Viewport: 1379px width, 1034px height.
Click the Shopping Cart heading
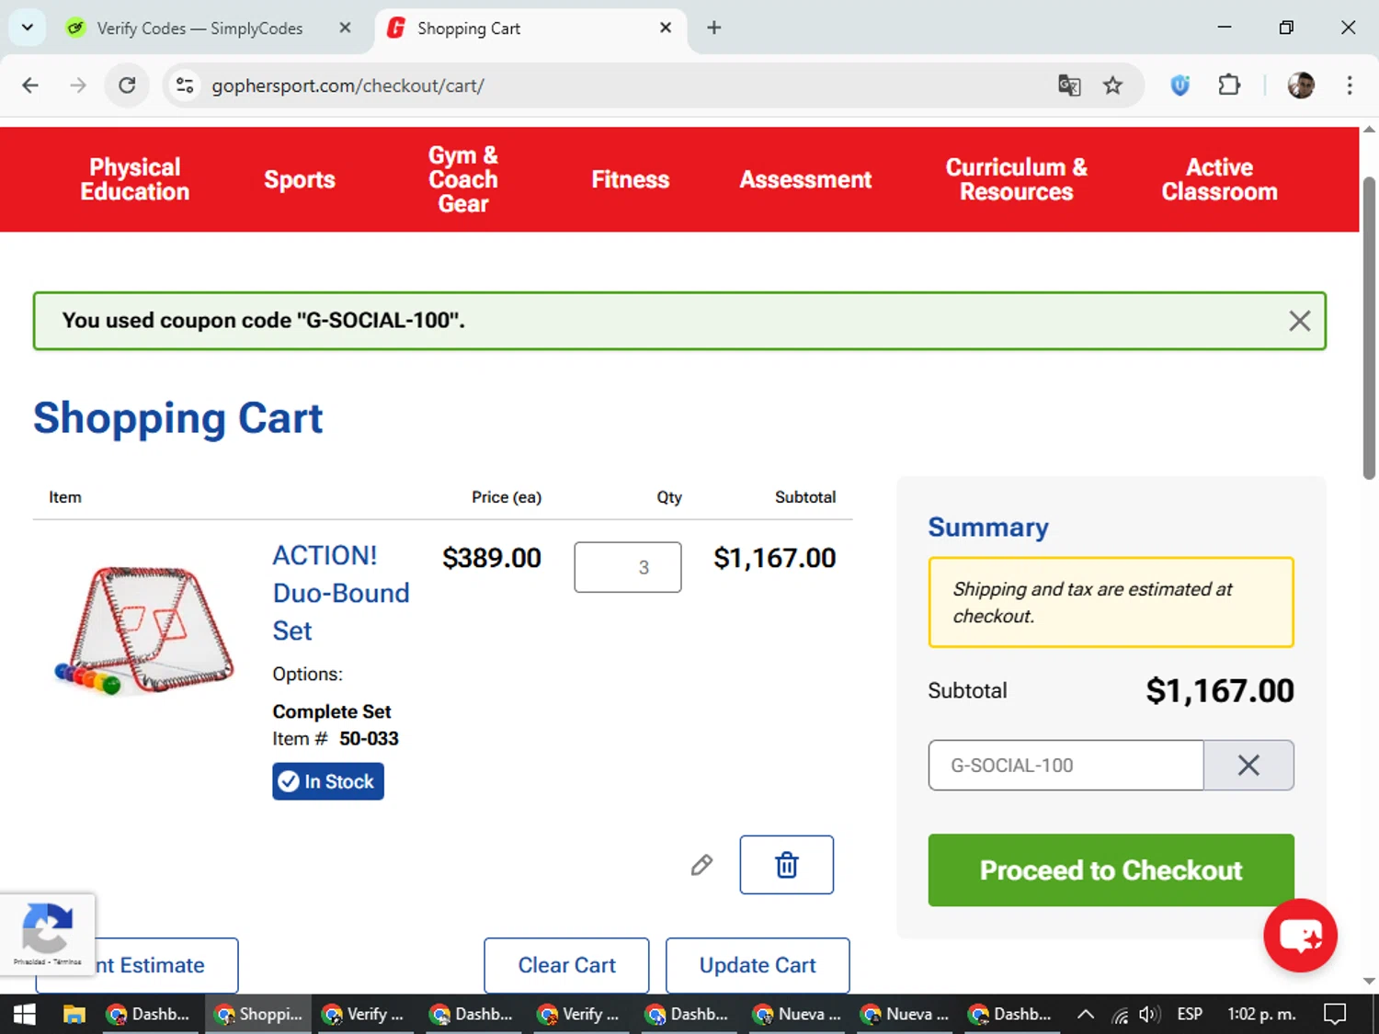coord(177,418)
